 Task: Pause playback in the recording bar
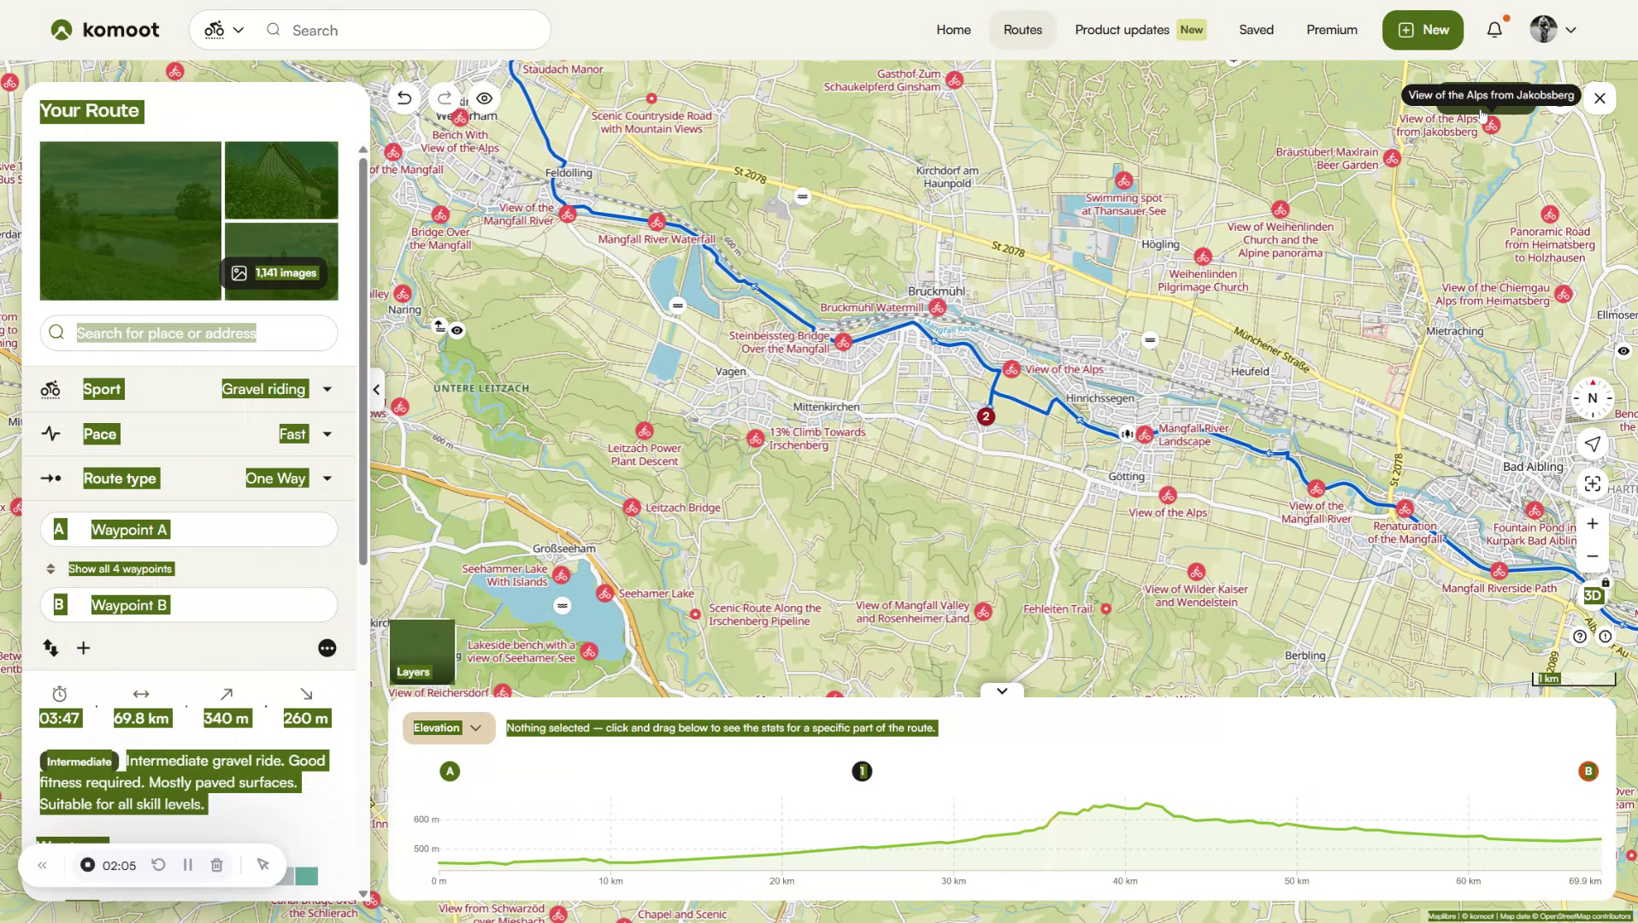(187, 865)
